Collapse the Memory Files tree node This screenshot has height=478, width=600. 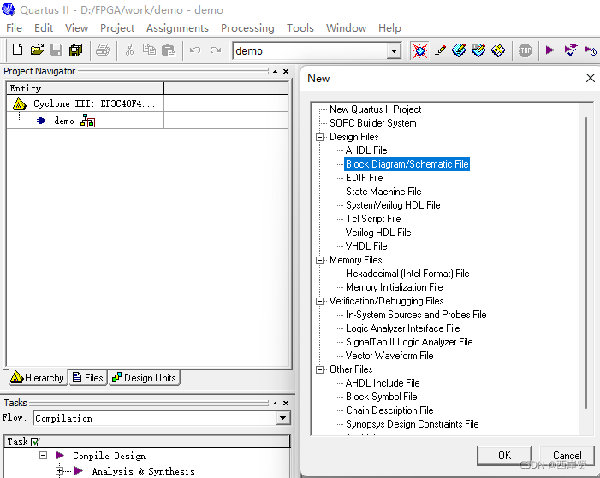(319, 260)
